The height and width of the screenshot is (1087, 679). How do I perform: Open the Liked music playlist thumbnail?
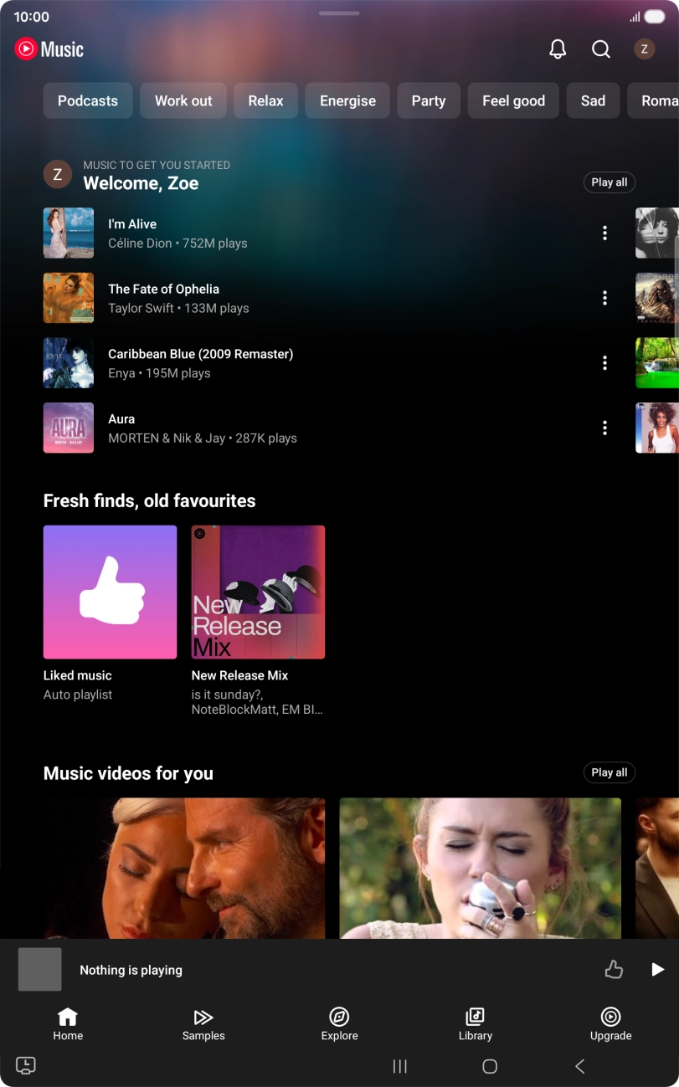pyautogui.click(x=110, y=592)
